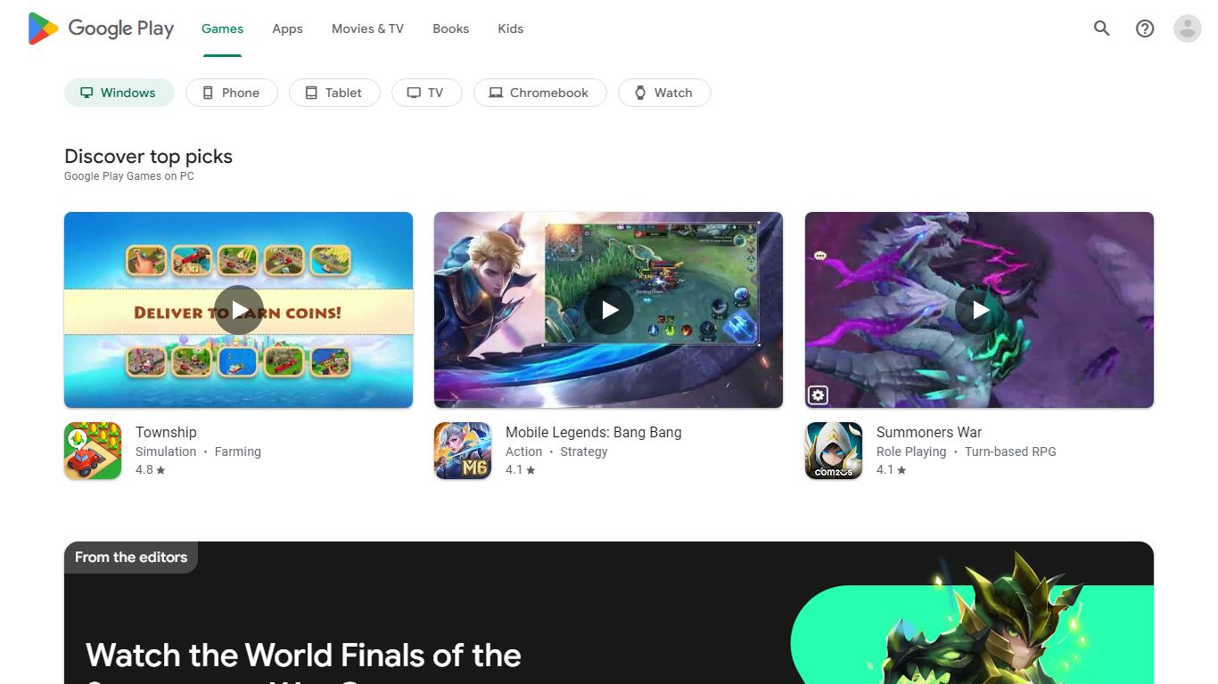Click Mobile Legends' 4.1 star rating
Screen dimensions: 1218x684
(x=521, y=469)
